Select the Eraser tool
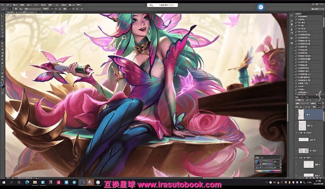The height and width of the screenshot is (189, 325). coord(2,49)
